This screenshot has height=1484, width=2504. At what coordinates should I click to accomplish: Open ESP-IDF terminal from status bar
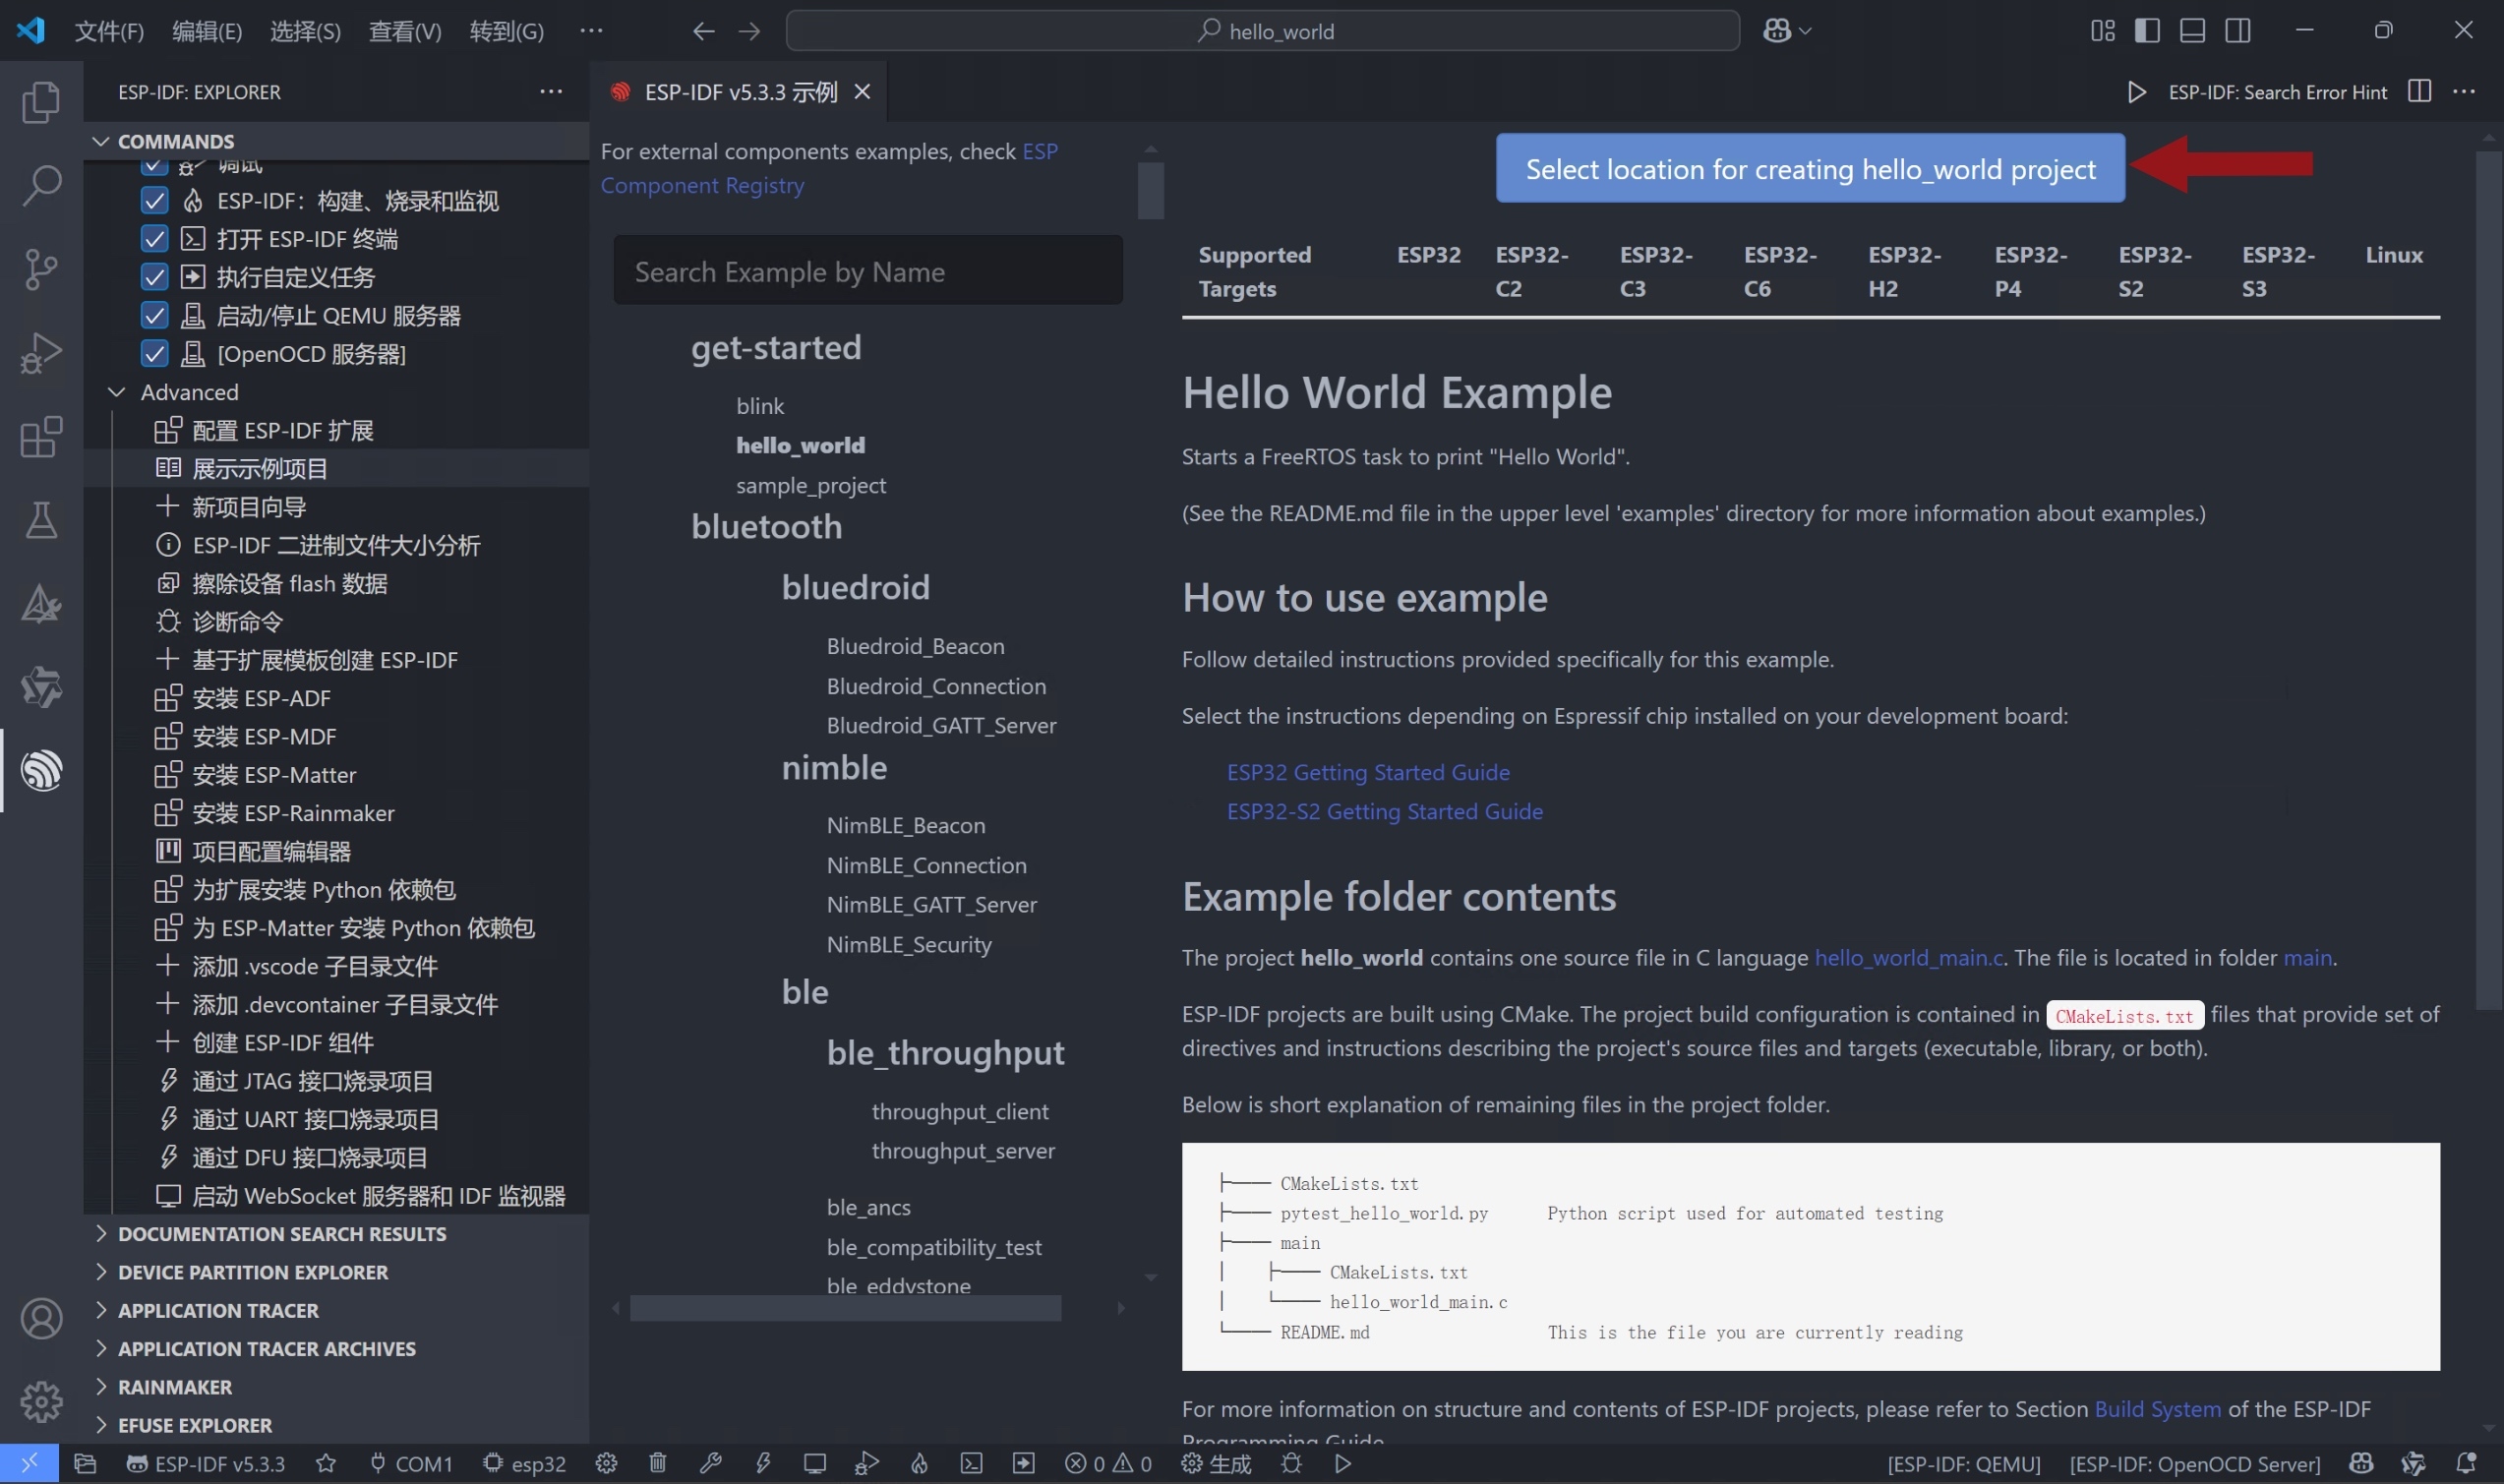click(x=971, y=1464)
